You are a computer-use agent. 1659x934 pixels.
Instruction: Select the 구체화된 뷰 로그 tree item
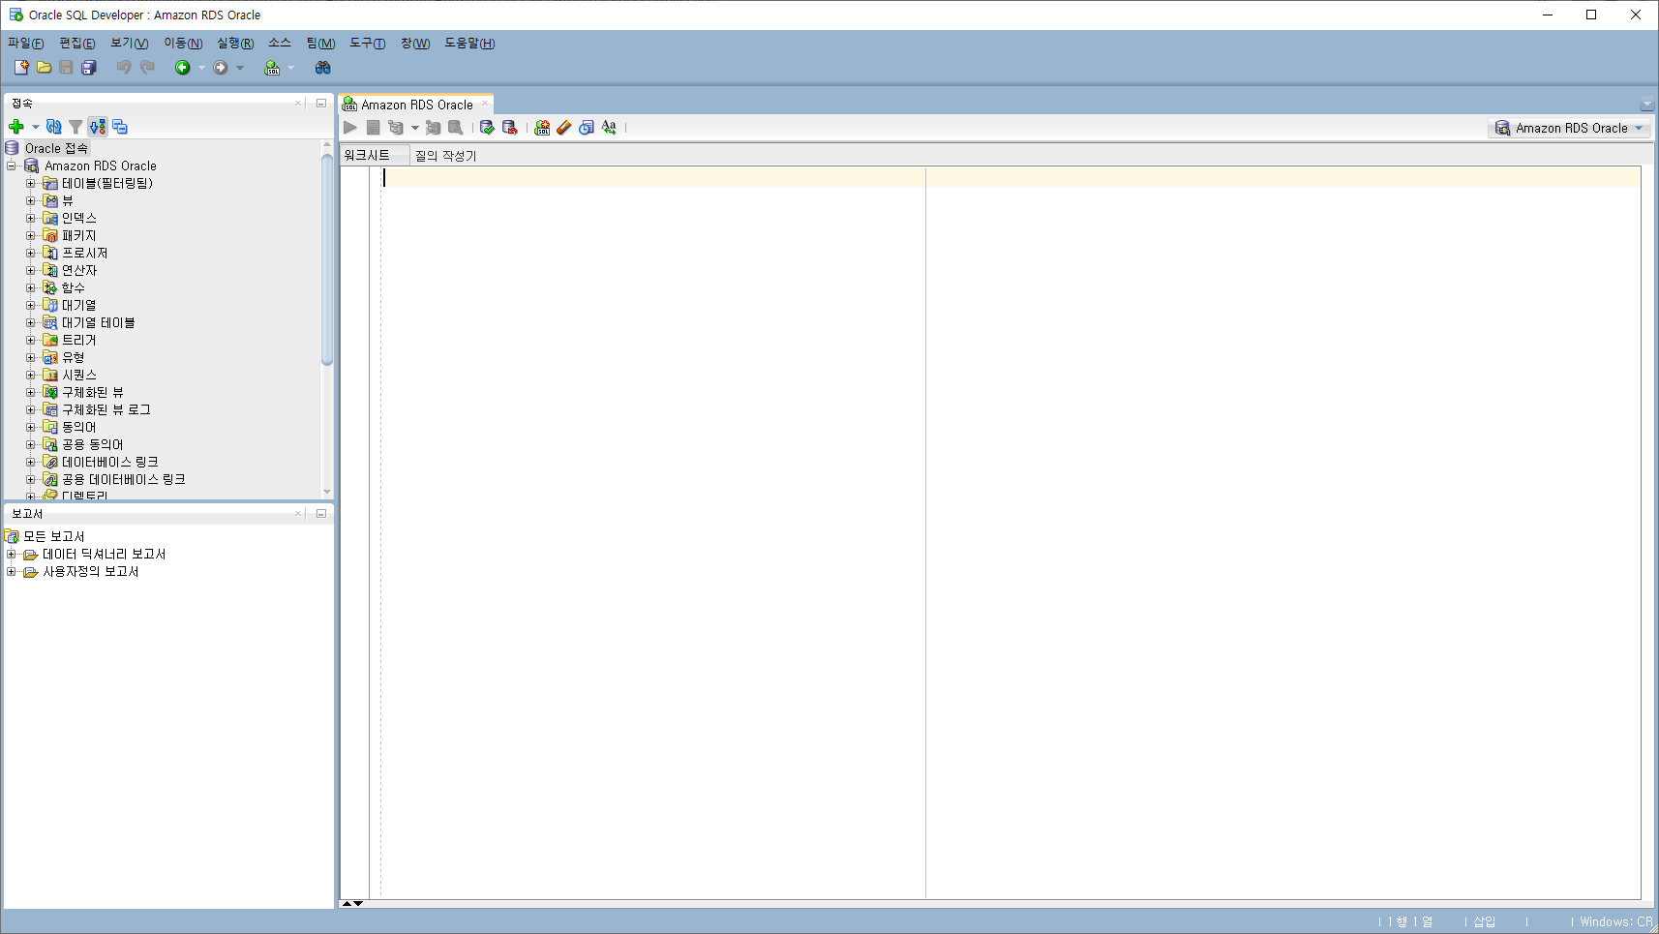(106, 410)
